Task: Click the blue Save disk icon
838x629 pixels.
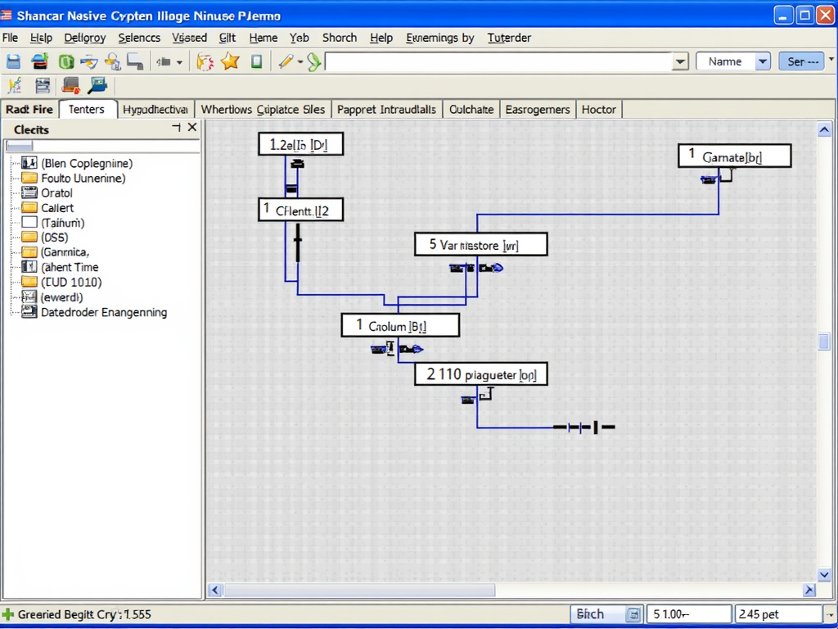Action: (x=13, y=61)
